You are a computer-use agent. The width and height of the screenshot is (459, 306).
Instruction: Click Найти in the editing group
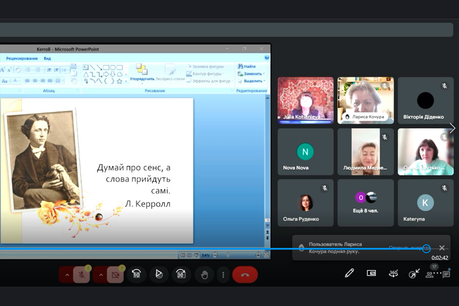246,66
